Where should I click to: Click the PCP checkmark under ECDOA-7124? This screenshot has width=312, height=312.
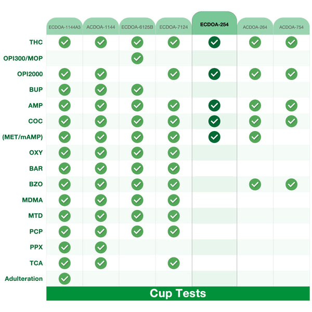click(174, 231)
